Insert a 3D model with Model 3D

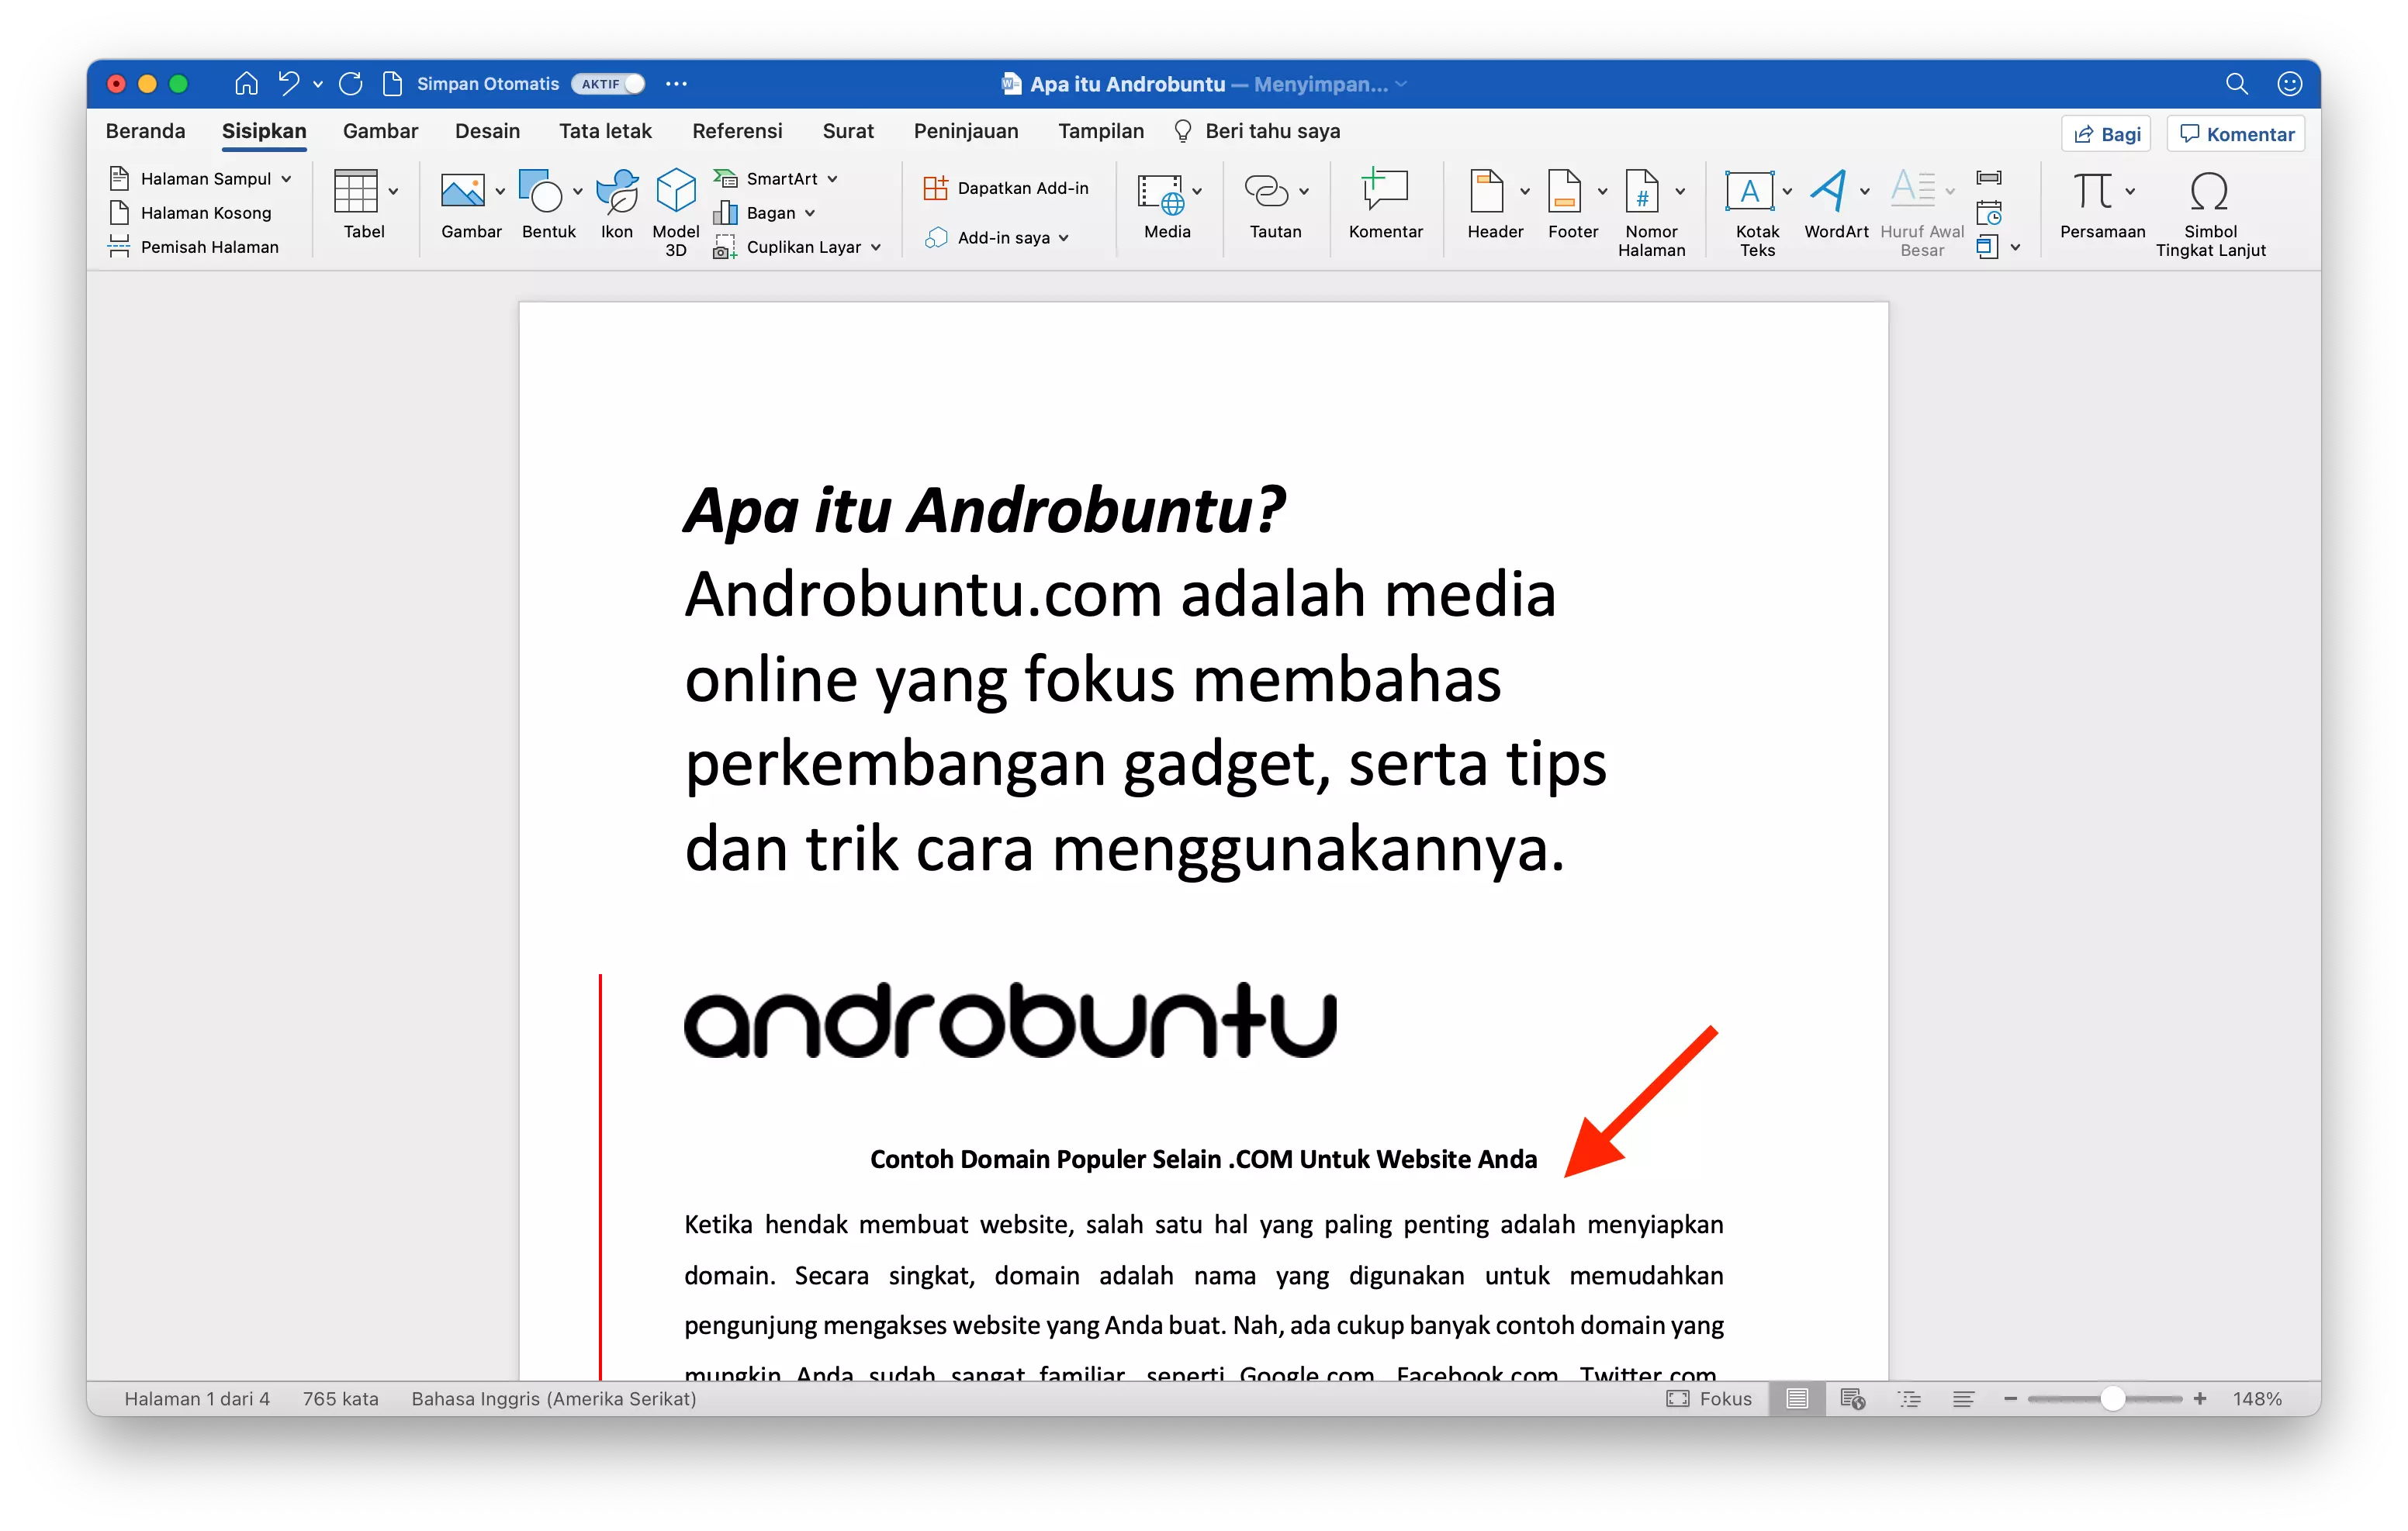coord(675,210)
